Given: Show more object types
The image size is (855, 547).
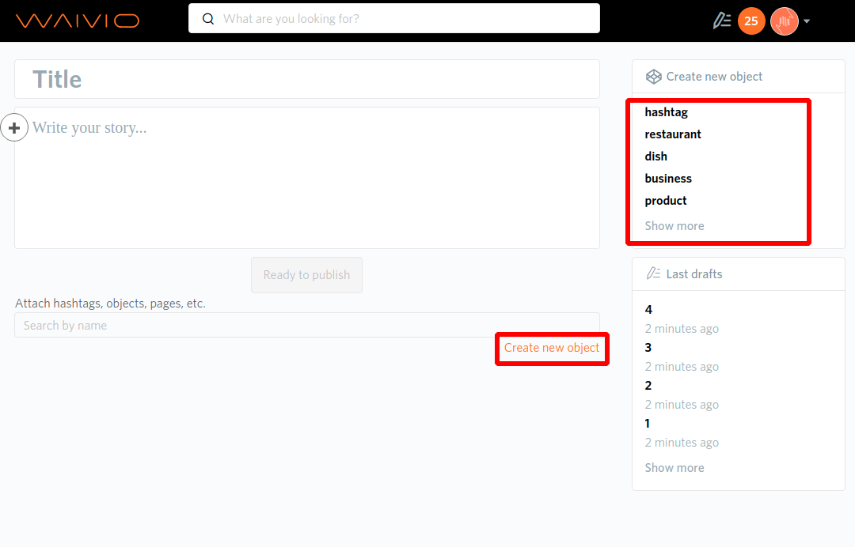Looking at the screenshot, I should pyautogui.click(x=674, y=226).
